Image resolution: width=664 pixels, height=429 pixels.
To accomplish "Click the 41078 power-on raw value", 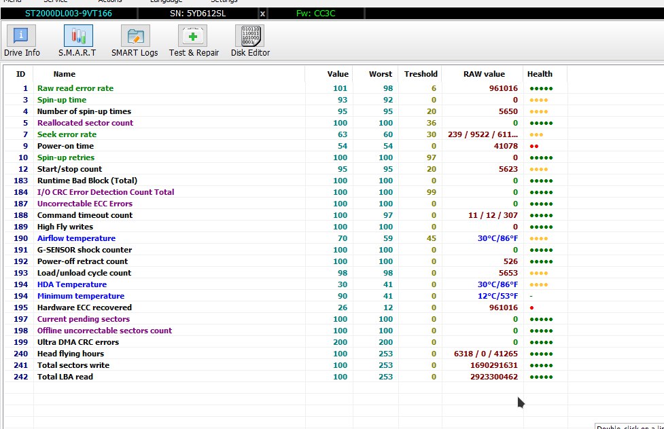I will [x=506, y=146].
